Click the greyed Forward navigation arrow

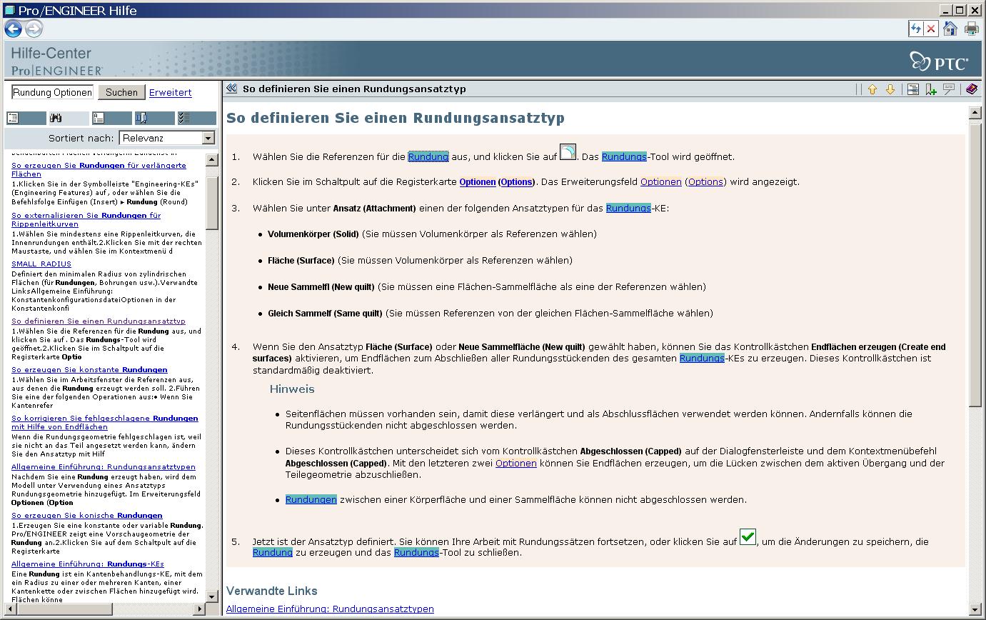click(34, 29)
